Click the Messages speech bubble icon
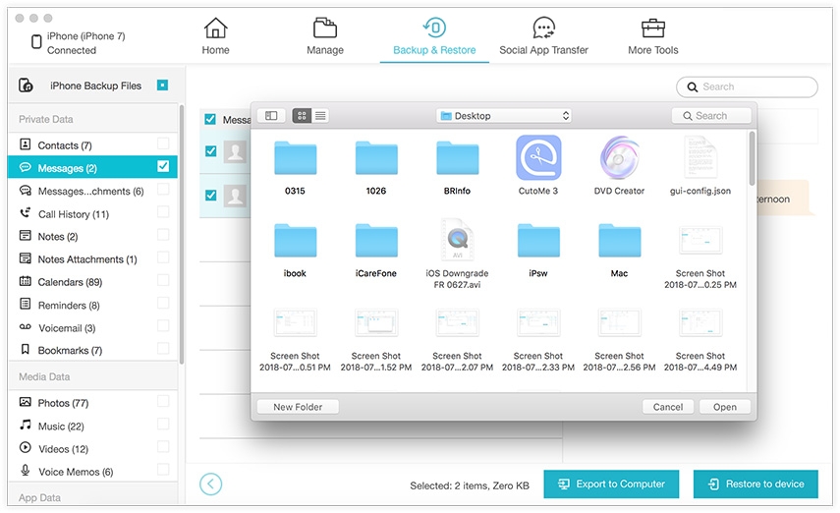The image size is (840, 513). pos(26,167)
